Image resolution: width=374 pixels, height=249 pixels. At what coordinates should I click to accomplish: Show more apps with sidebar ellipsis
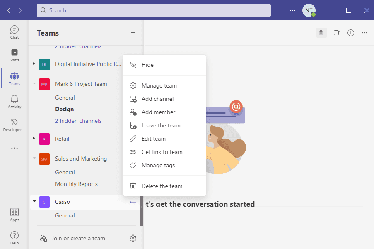14,148
